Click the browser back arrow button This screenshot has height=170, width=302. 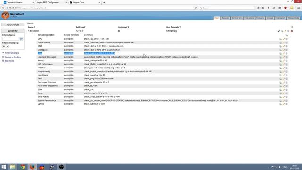[x=3, y=8]
